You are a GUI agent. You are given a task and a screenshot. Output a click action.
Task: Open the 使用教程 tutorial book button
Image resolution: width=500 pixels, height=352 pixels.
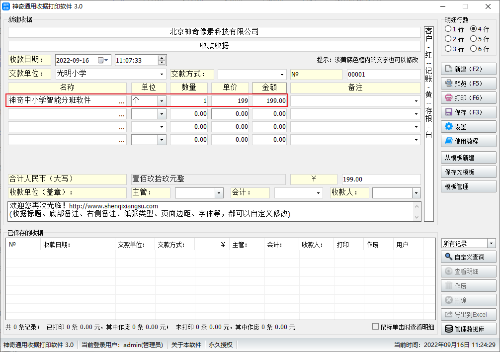click(x=468, y=141)
